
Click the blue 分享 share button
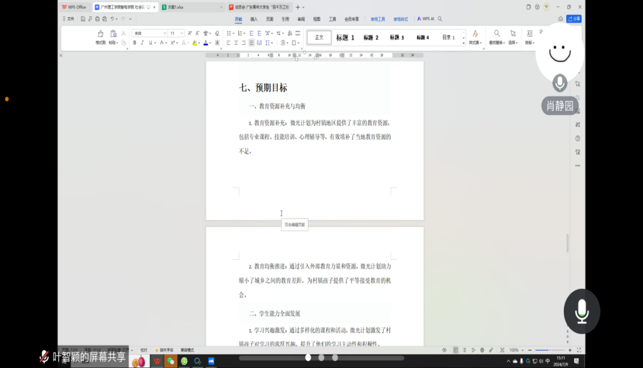[574, 19]
